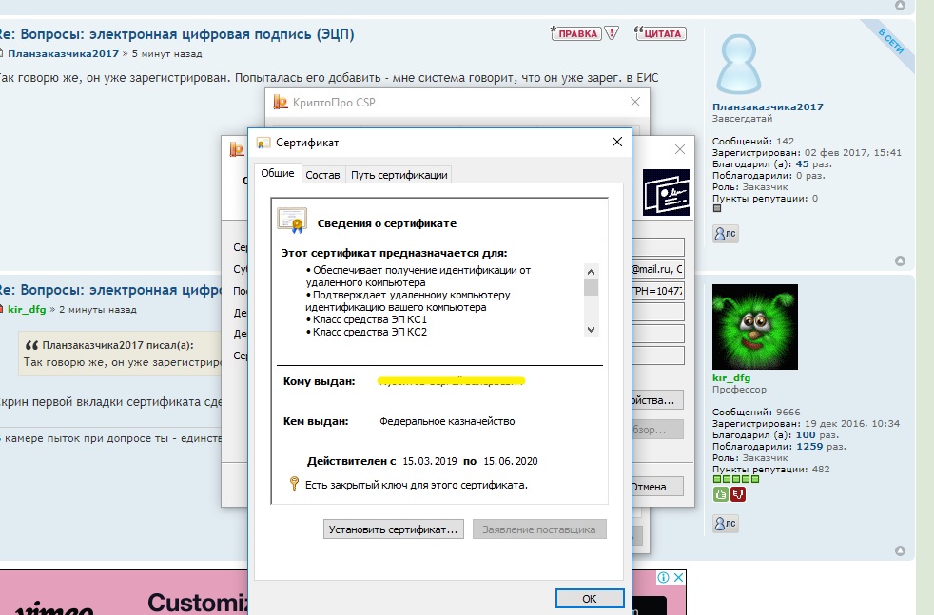Open the Планзаказчика2017 profile link in the sidebar
This screenshot has width=934, height=615.
[768, 107]
